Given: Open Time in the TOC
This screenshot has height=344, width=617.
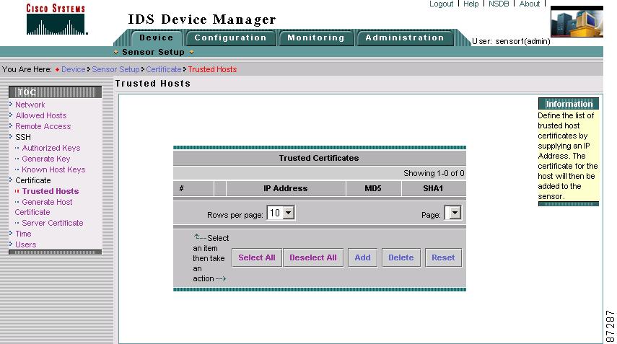Looking at the screenshot, I should coord(23,234).
